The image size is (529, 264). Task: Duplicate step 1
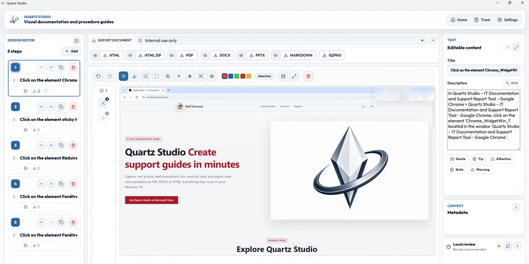tap(62, 67)
